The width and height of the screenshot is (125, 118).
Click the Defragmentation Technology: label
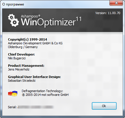[x=42, y=91]
